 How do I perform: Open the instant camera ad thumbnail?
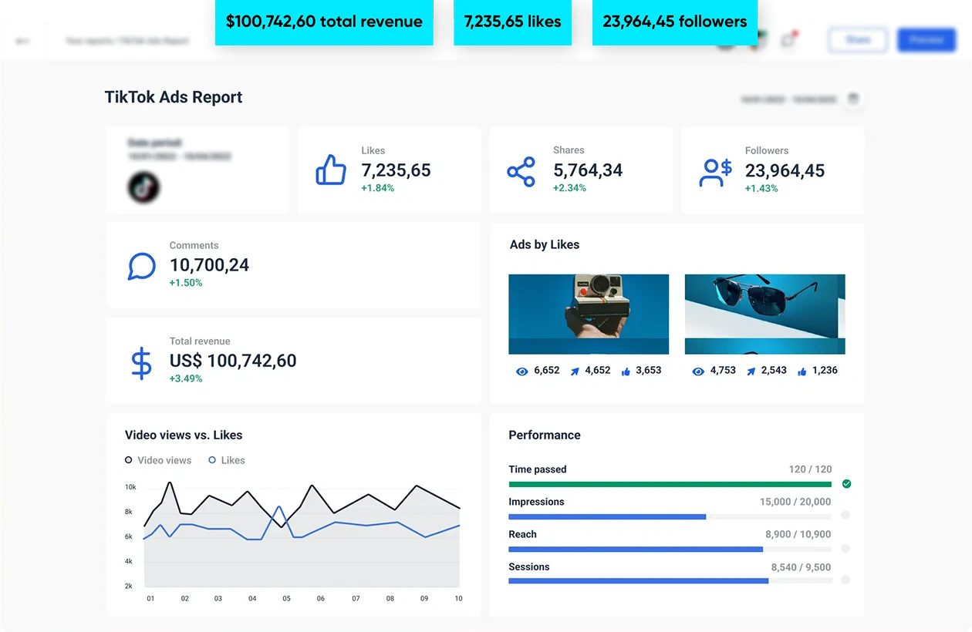pos(589,314)
